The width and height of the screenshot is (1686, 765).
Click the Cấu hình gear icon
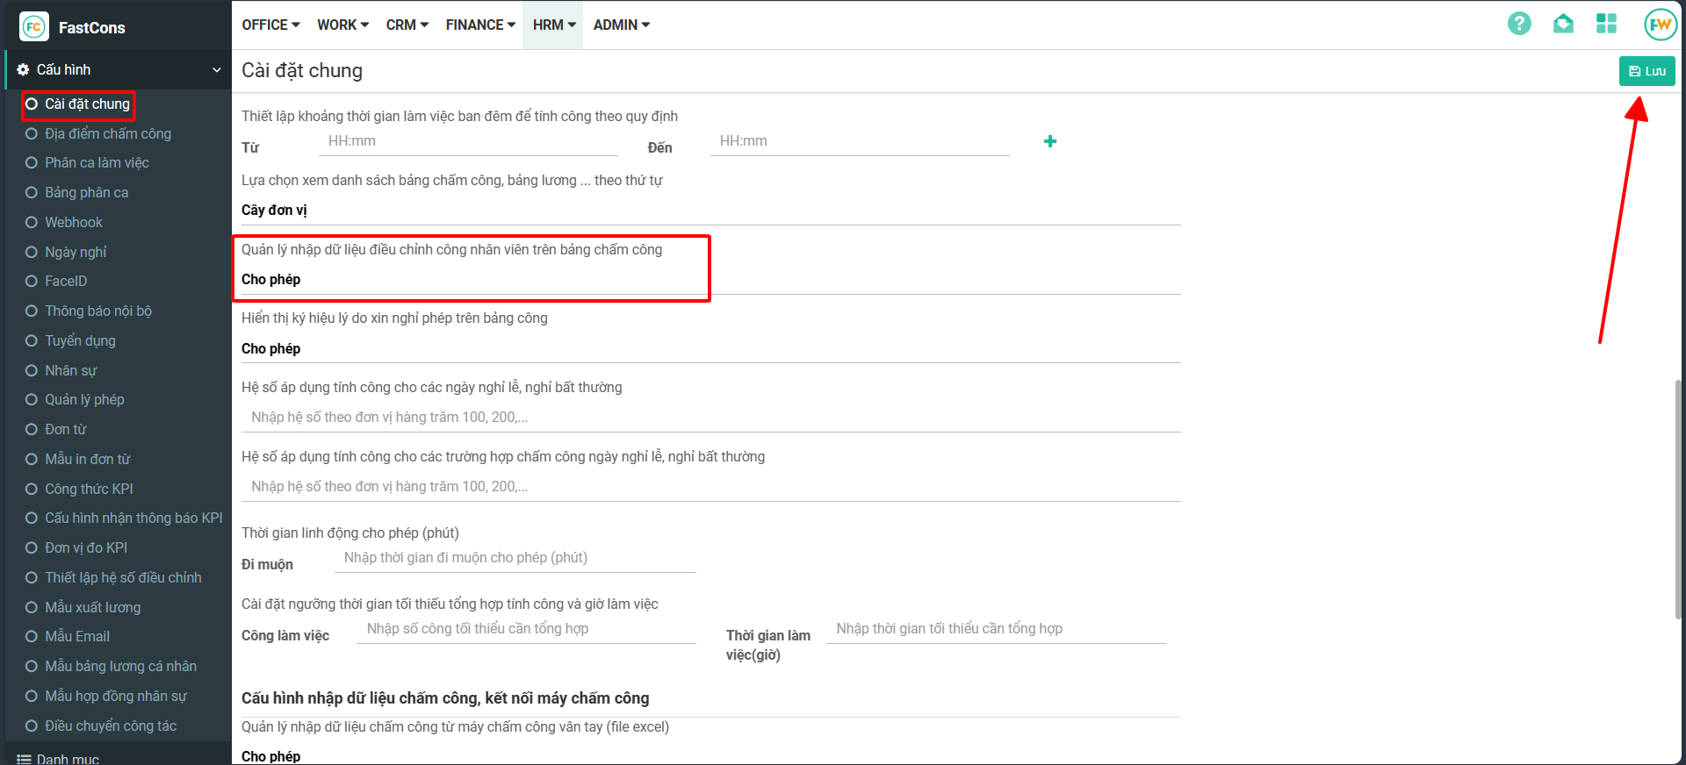23,70
